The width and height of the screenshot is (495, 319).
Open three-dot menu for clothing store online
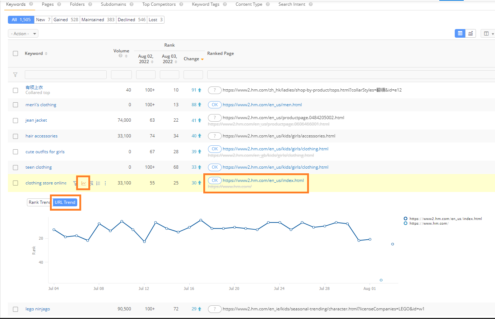click(105, 183)
